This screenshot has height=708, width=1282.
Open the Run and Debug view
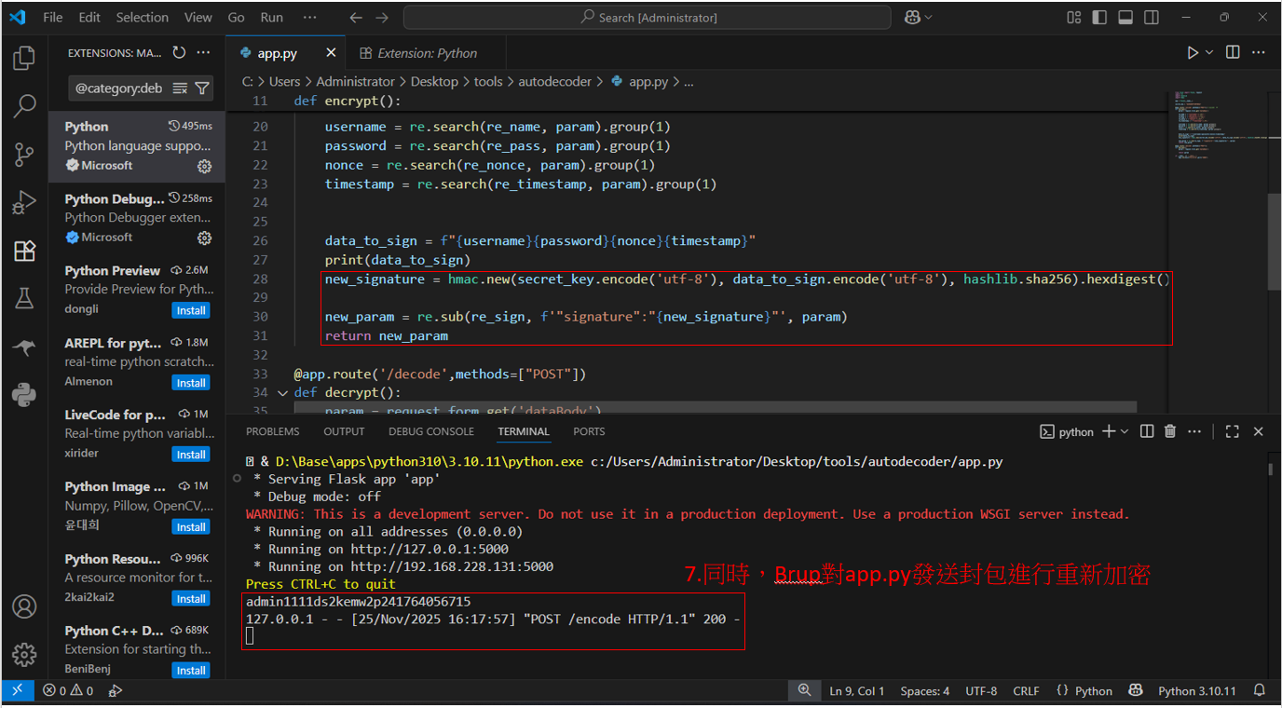(24, 202)
